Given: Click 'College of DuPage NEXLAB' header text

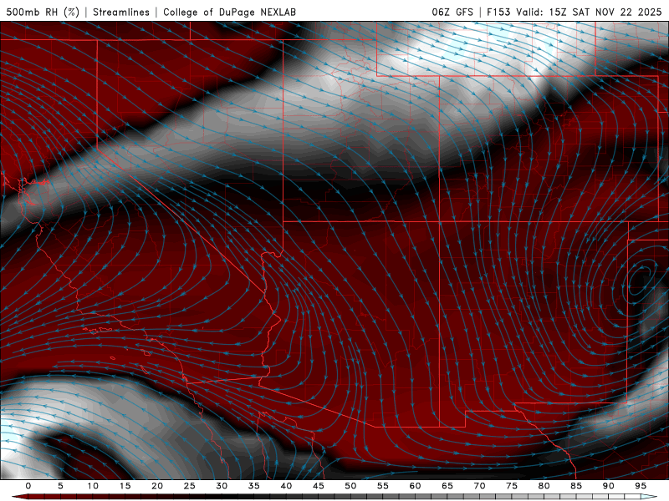Looking at the screenshot, I should tap(229, 12).
